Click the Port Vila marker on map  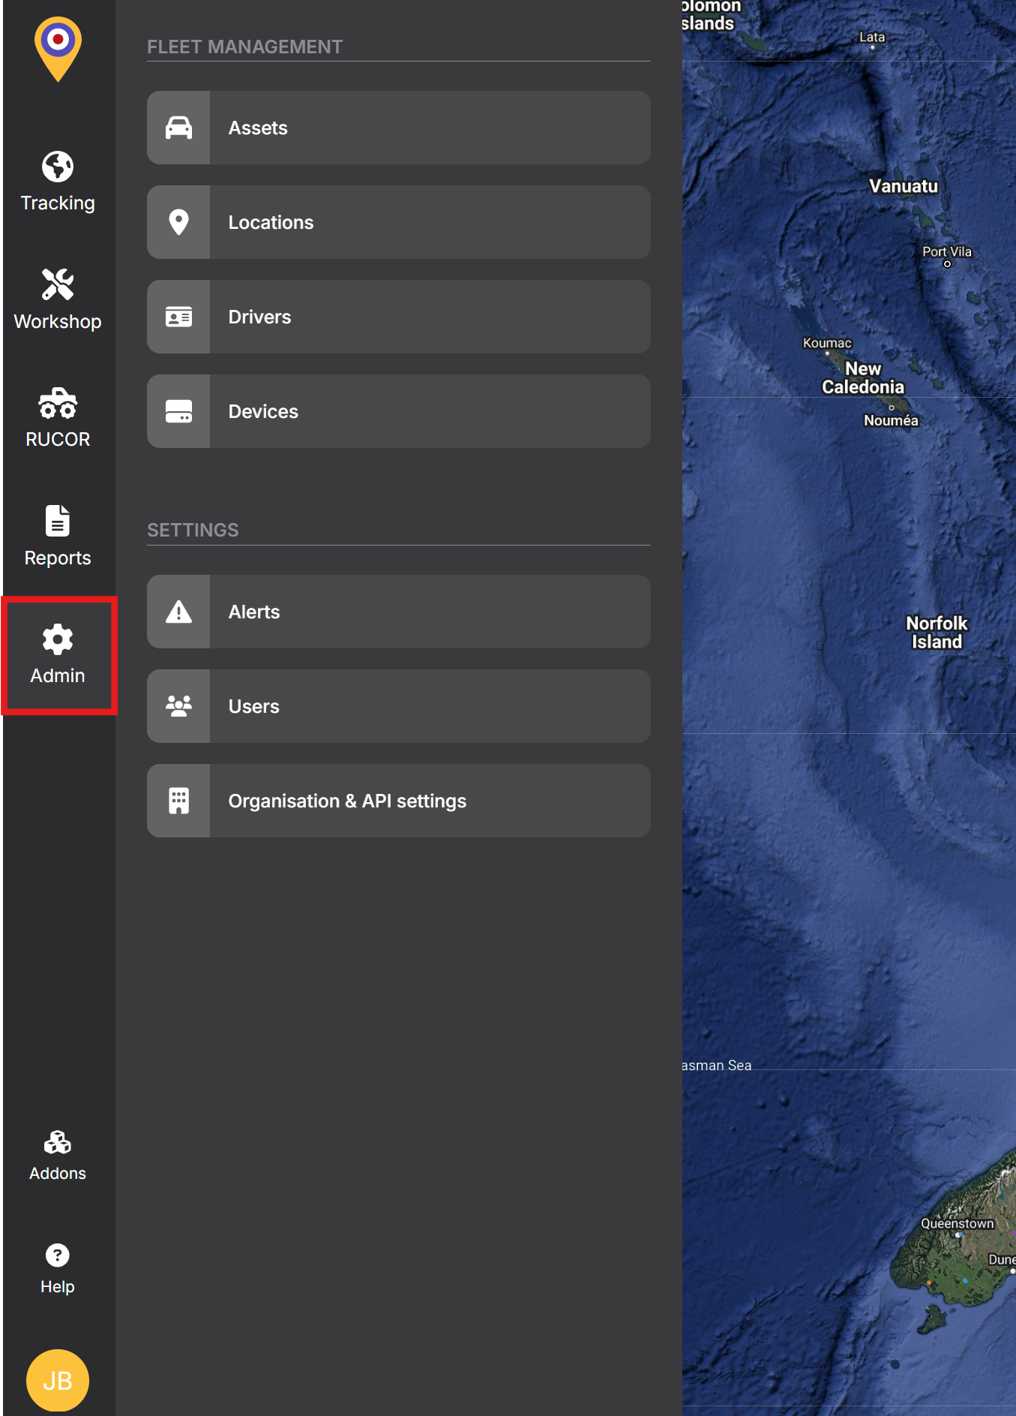(x=947, y=263)
